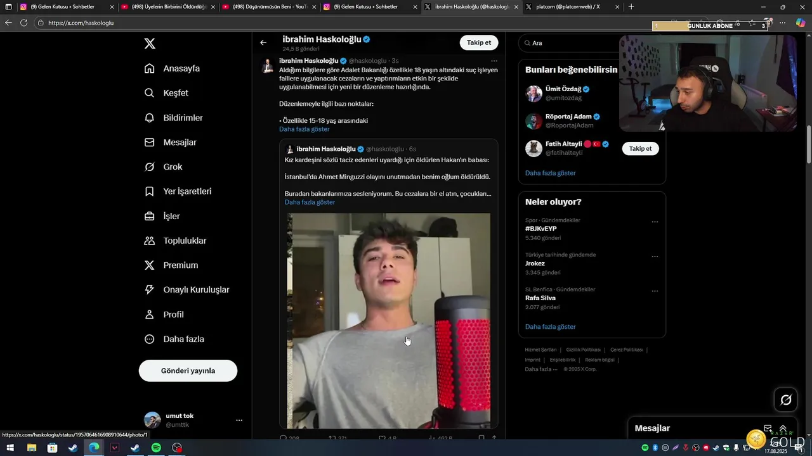This screenshot has width=812, height=456.
Task: Open Onaylı Kuruluşlar page
Action: coord(187,290)
